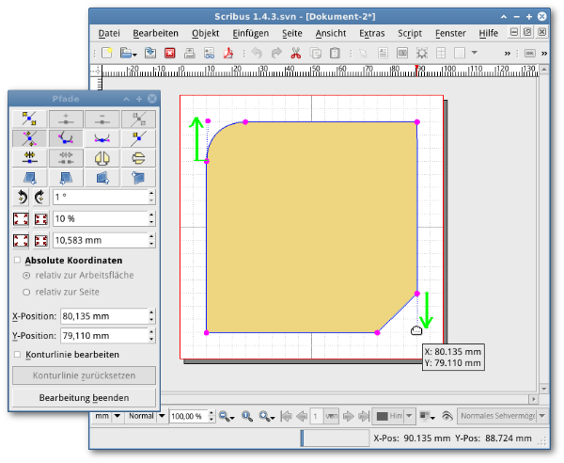Enable the Absolute Koordinaten checkbox

click(x=17, y=260)
